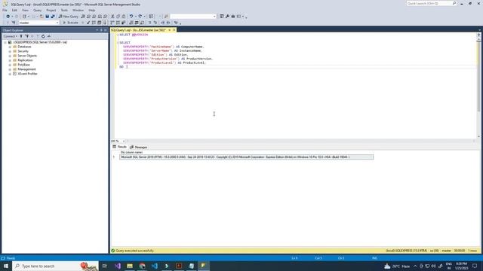Display the estimated execution plan

[x=94, y=23]
